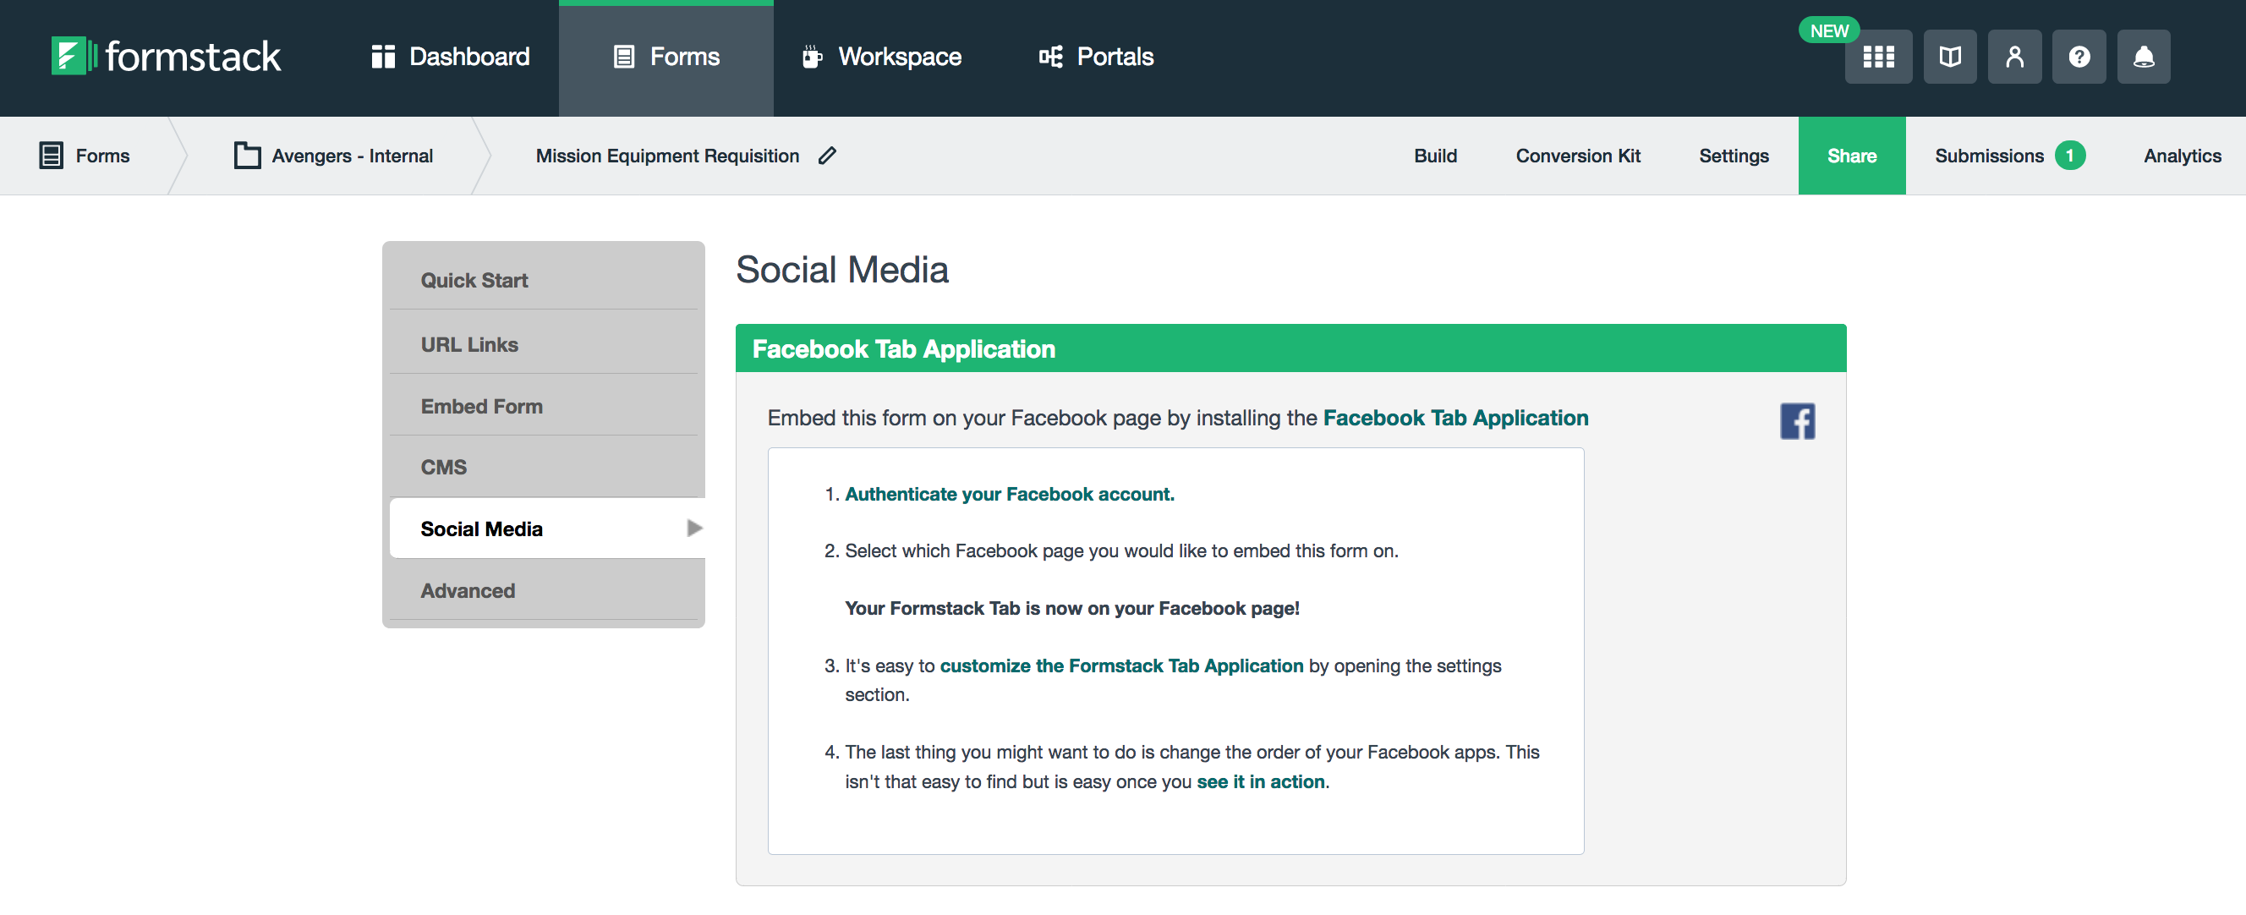Expand the Social Media arrow
The image size is (2246, 915).
[694, 528]
